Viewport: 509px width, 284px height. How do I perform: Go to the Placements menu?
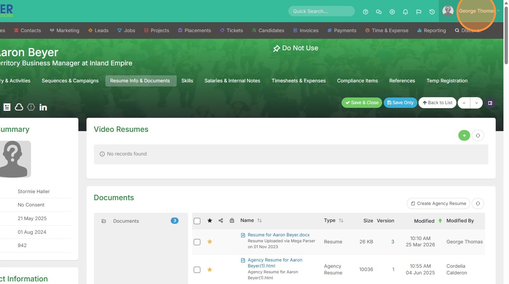[x=194, y=31]
